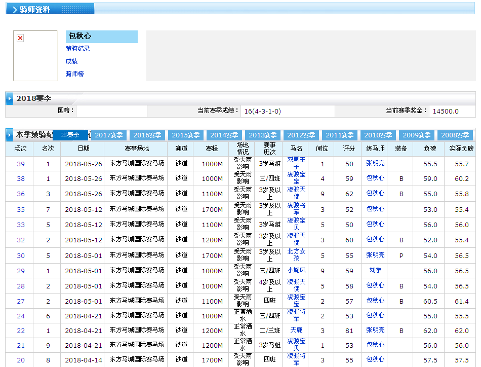
Task: Click the arrow icon beside 本季策骑纪录
Action: tap(10, 135)
